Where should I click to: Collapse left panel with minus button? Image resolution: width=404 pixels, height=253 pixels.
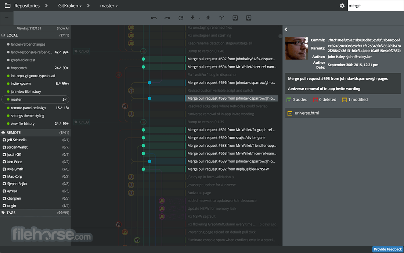[7, 18]
